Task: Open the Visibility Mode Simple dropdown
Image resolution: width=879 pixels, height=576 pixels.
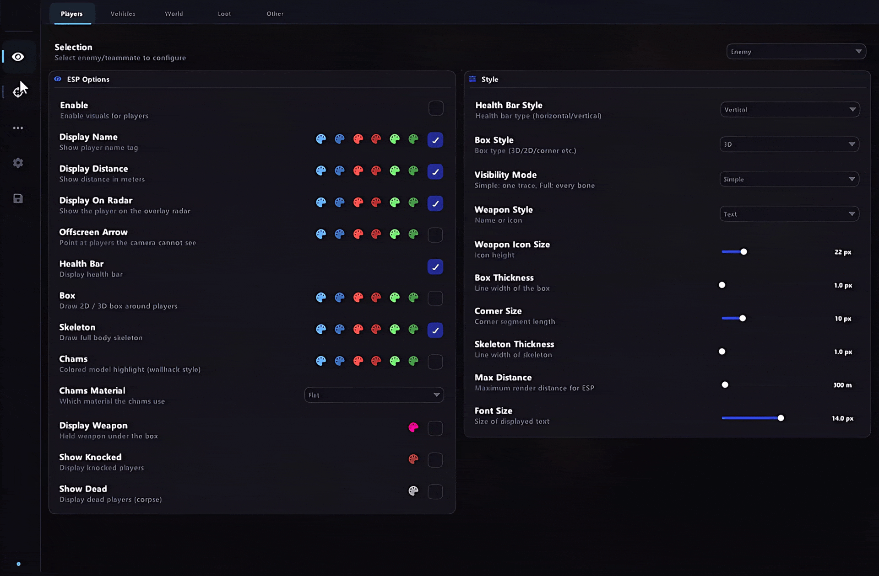Action: click(x=789, y=179)
